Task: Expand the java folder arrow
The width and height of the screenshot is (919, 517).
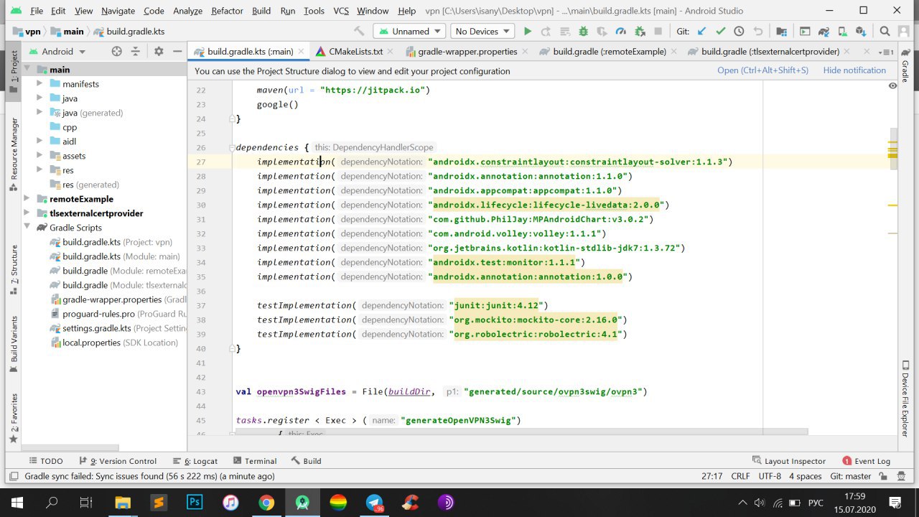Action: [40, 98]
